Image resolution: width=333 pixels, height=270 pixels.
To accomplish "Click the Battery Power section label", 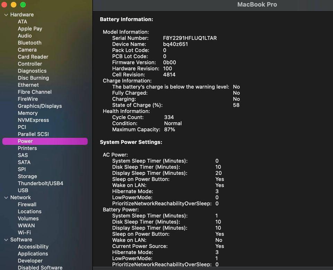I will [x=121, y=210].
